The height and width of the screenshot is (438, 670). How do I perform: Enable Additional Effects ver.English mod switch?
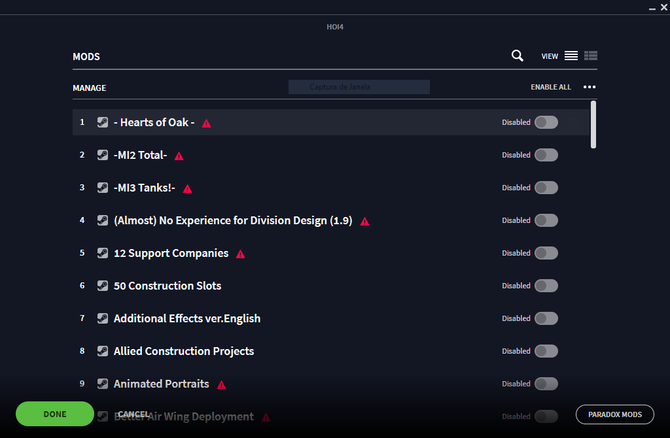[546, 318]
